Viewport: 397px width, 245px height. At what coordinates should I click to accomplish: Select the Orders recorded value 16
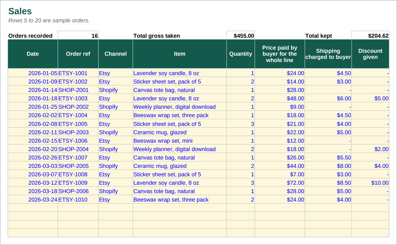[x=78, y=35]
